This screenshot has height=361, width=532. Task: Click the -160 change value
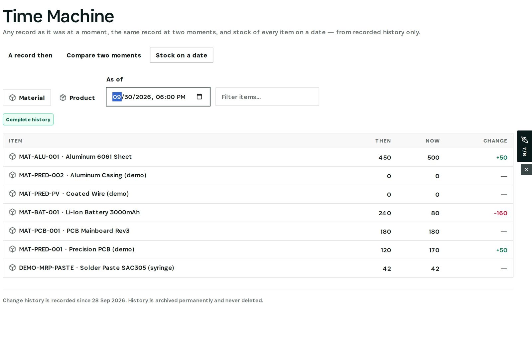[500, 213]
